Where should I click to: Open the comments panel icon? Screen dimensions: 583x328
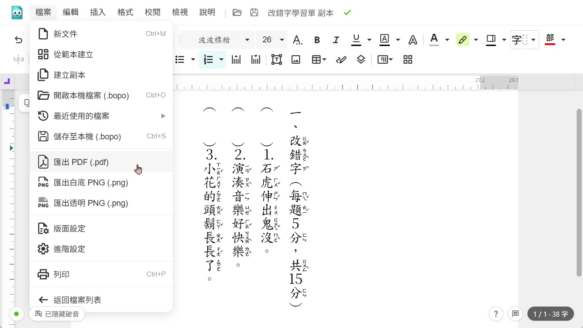coord(515,313)
